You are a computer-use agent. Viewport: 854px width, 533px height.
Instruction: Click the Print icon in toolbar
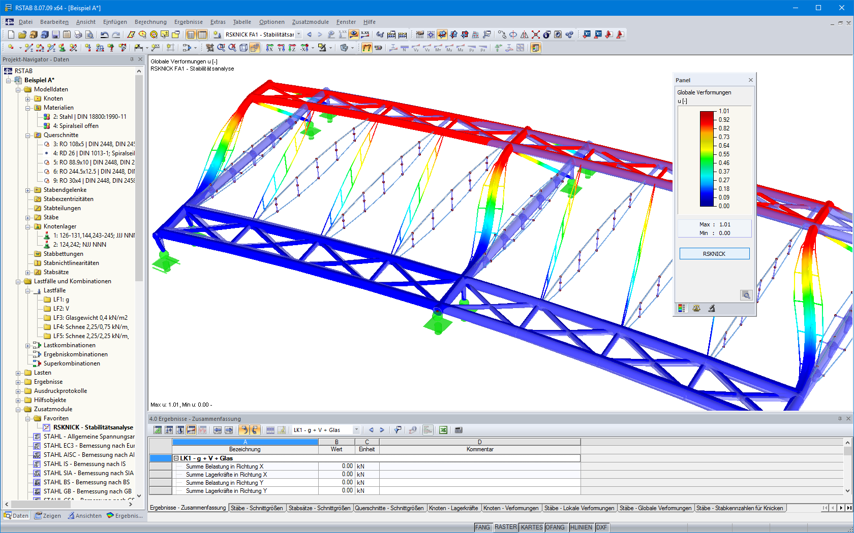pyautogui.click(x=78, y=35)
